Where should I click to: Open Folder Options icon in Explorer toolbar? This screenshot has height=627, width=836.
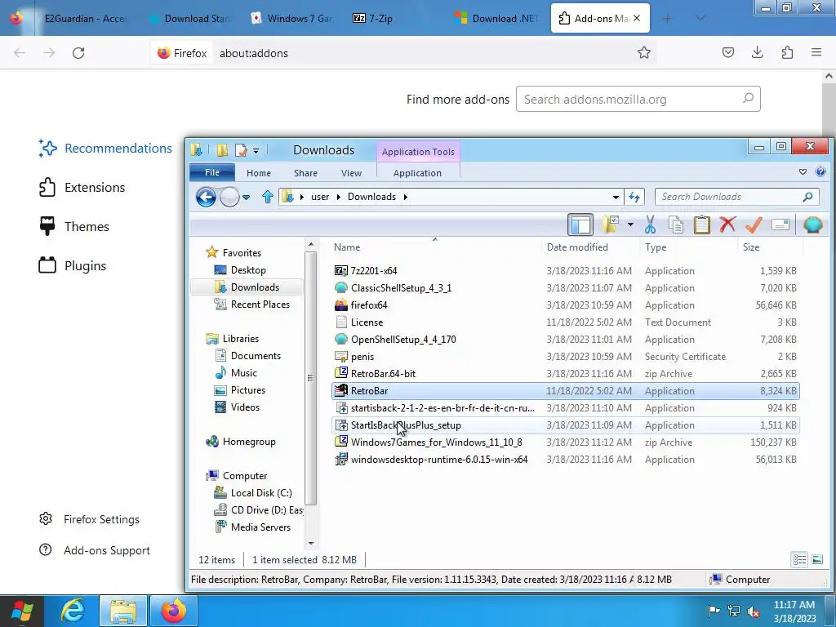click(x=611, y=225)
